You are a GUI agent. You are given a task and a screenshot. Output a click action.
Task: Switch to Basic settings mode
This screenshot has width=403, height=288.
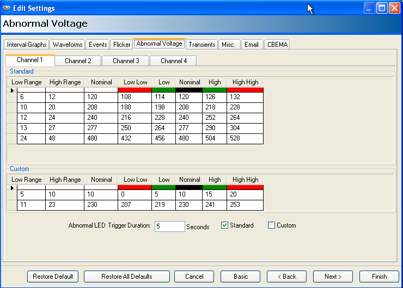point(241,277)
